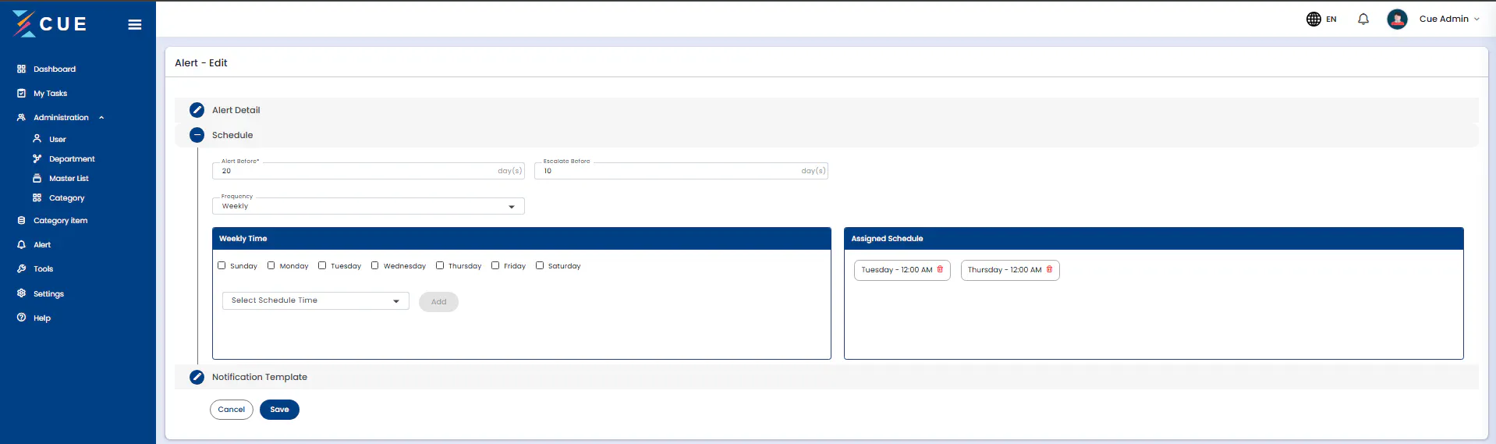This screenshot has width=1496, height=444.
Task: Click the Alert - Edit page title
Action: click(201, 63)
